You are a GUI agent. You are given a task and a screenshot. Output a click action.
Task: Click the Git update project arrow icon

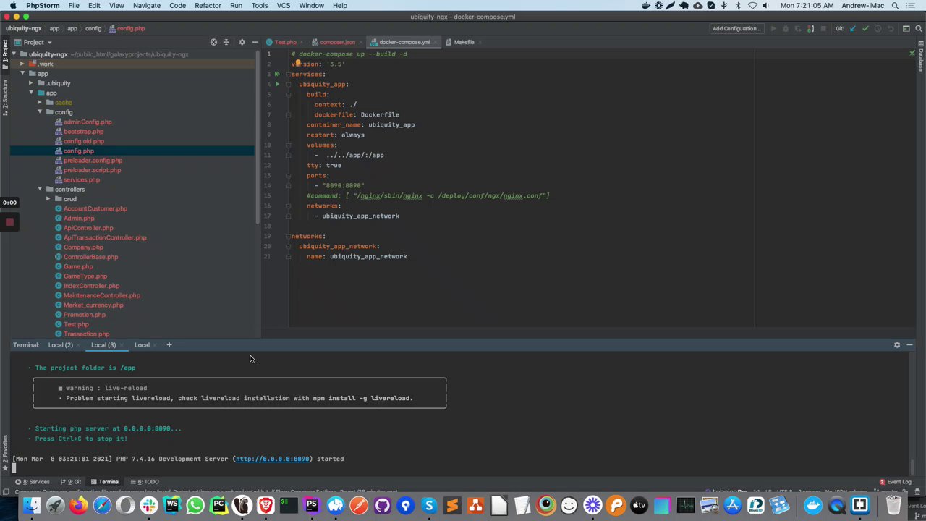853,29
